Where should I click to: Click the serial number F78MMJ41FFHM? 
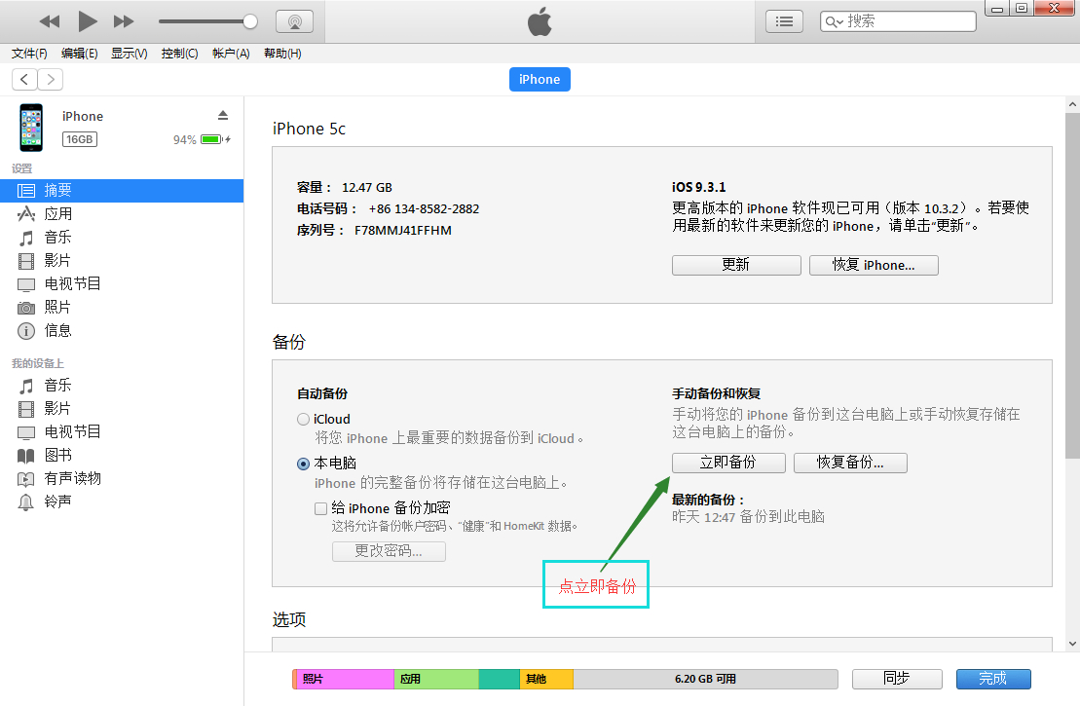coord(403,230)
